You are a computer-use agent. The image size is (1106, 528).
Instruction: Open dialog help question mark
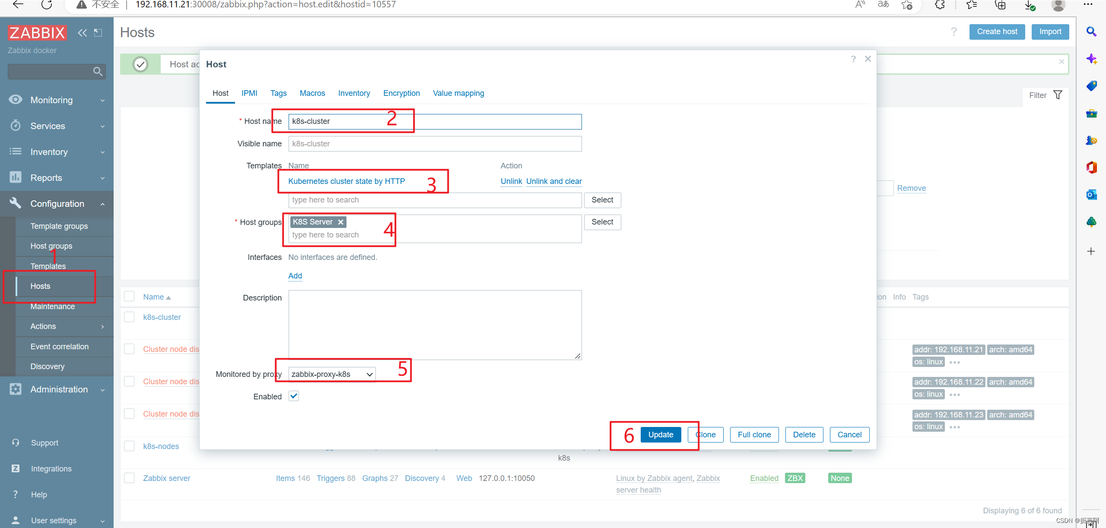(853, 59)
